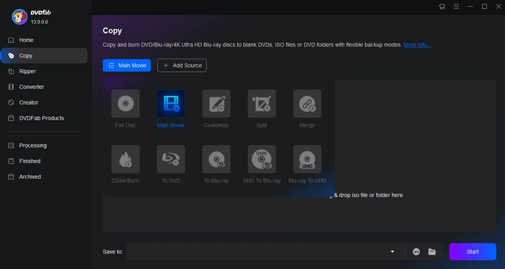This screenshot has width=505, height=269.
Task: Select UHD To Blu-ray mode icon
Action: (261, 159)
